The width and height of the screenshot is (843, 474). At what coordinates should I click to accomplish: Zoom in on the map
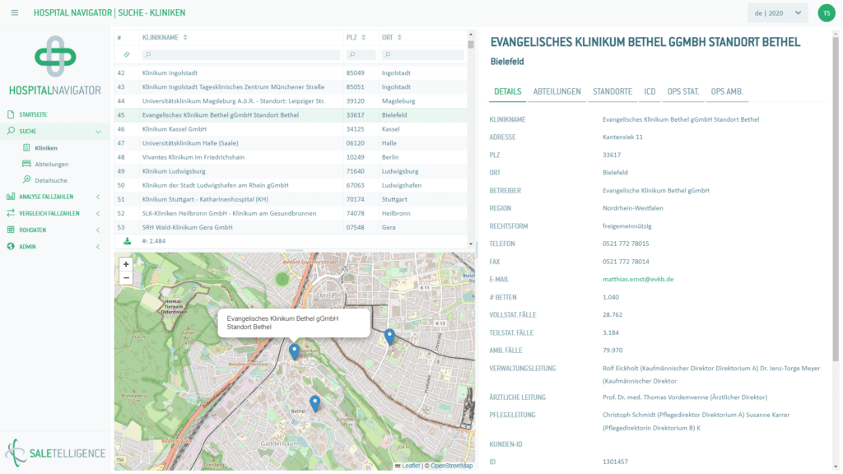(126, 264)
